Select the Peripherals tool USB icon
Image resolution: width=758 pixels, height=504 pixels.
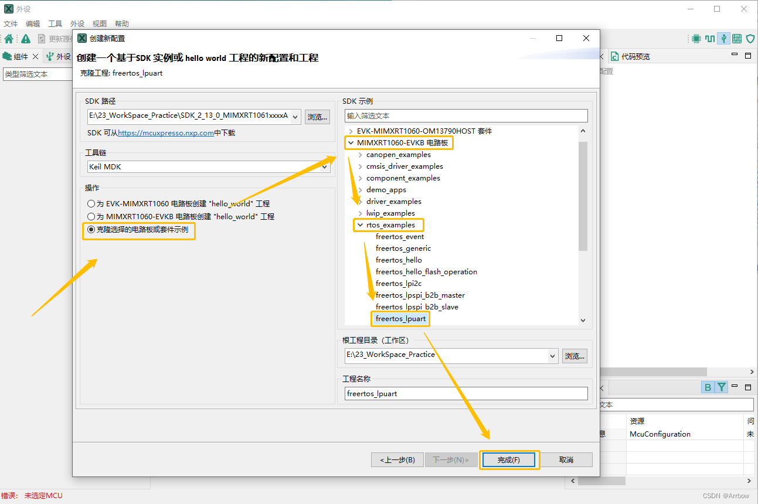pos(724,39)
